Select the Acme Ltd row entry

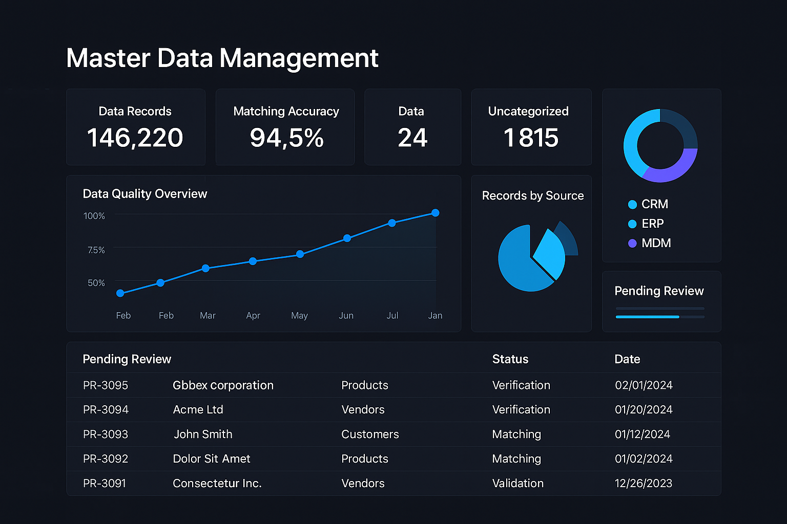[198, 410]
